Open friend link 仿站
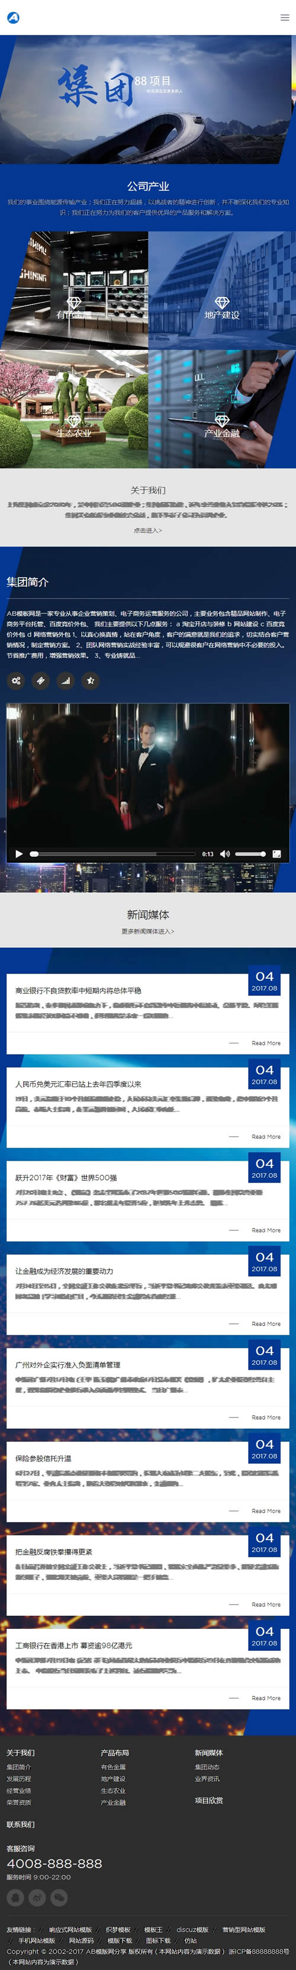 [191, 1940]
